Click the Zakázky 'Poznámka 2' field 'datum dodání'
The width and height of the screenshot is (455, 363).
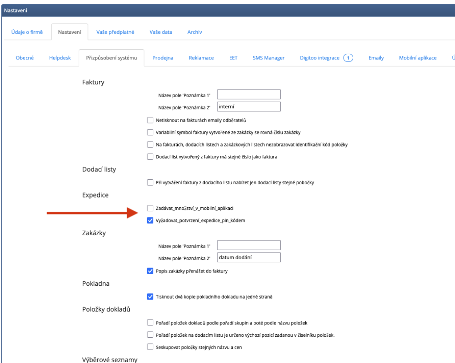point(249,258)
